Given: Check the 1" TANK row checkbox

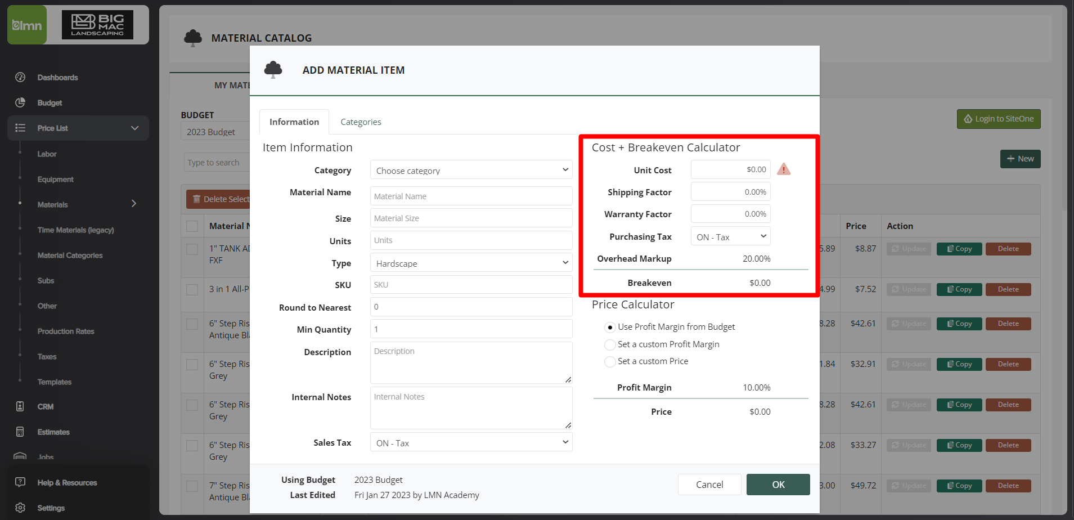Looking at the screenshot, I should [192, 249].
